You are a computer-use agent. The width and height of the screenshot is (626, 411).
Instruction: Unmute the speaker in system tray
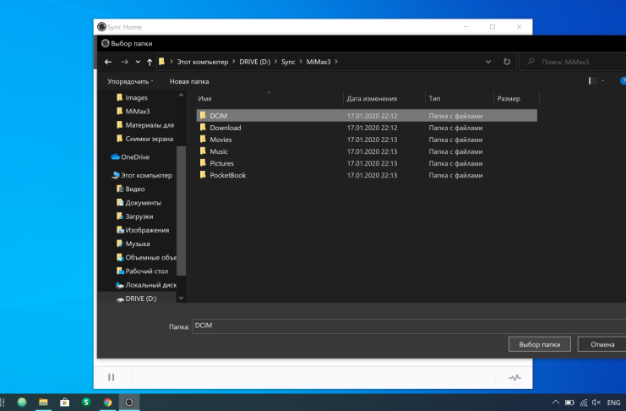[596, 403]
